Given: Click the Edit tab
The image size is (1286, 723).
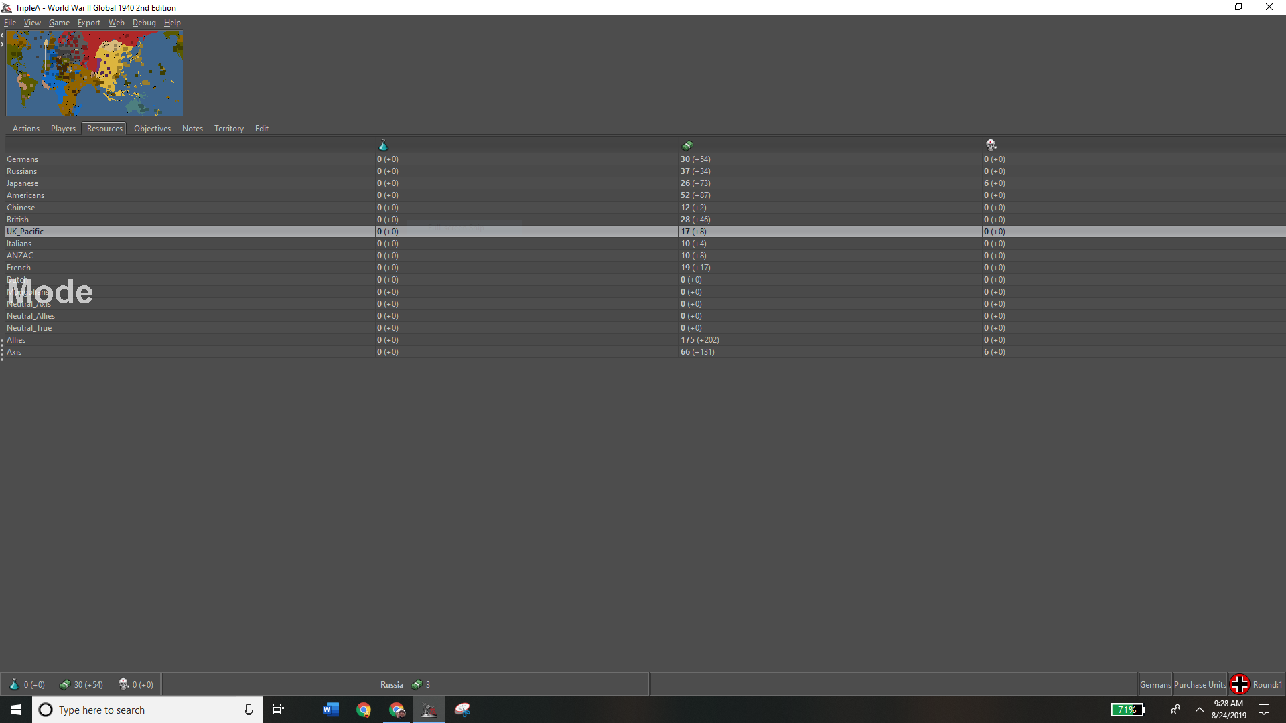Looking at the screenshot, I should [x=263, y=128].
